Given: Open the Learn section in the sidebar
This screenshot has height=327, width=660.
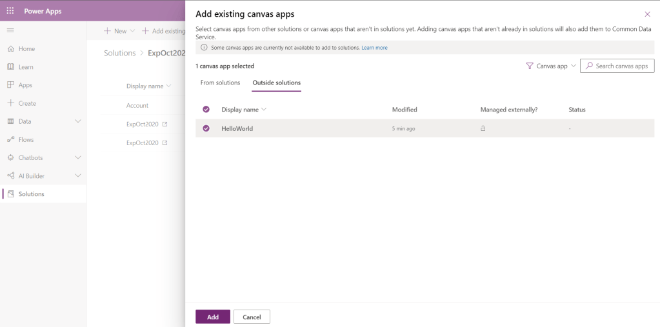Looking at the screenshot, I should click(26, 67).
